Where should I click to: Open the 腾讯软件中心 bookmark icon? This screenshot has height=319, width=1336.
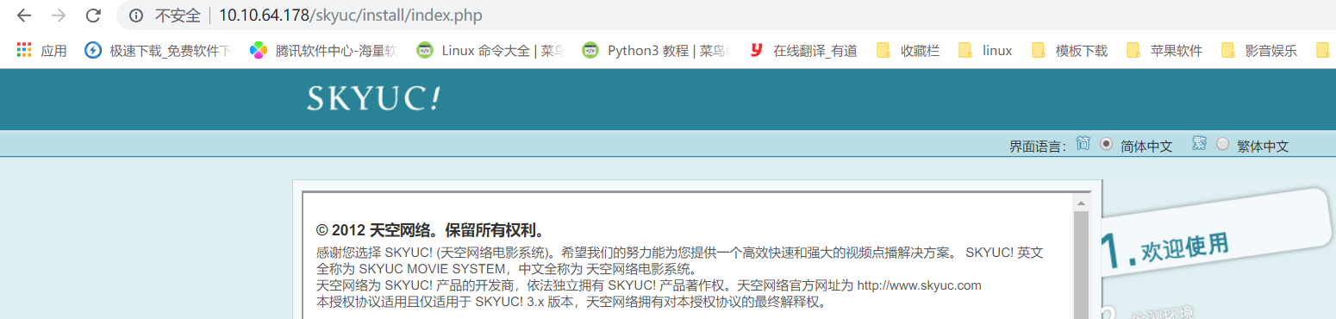point(258,51)
